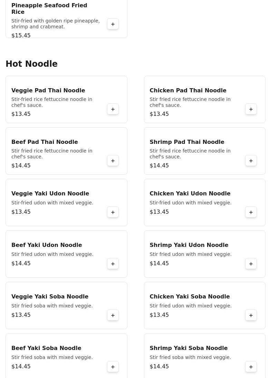Click the $14.45 price of Beef Yaki Udon
The image size is (271, 378).
[21, 264]
